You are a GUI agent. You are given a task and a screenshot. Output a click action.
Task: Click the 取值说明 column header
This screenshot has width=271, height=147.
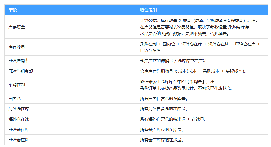202,10
